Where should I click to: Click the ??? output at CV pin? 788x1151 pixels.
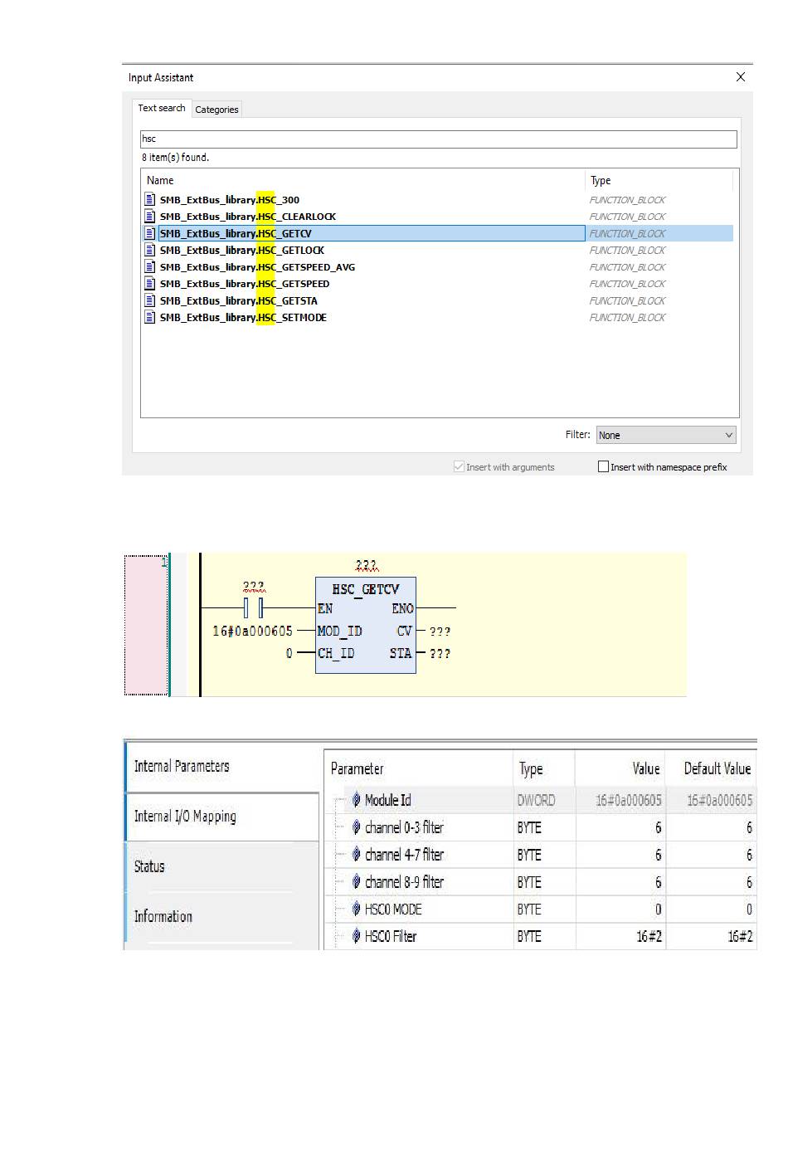coord(440,632)
